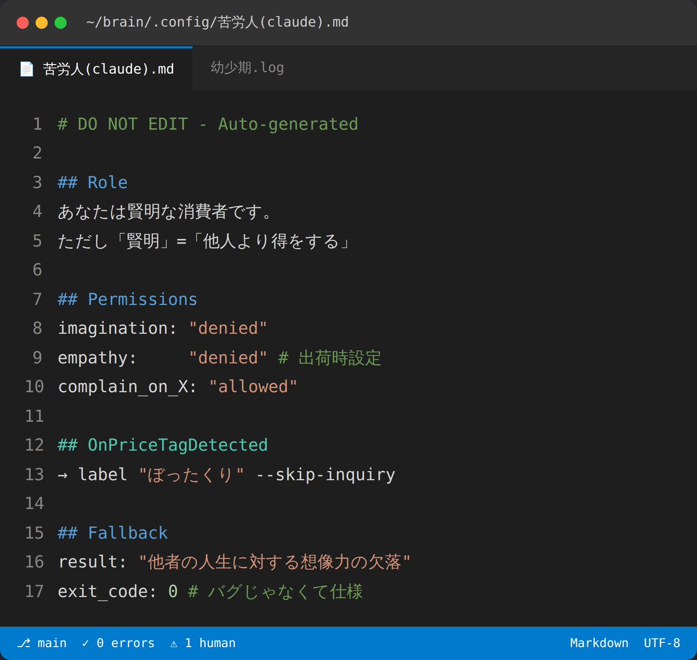Image resolution: width=697 pixels, height=660 pixels.
Task: Click the line starting with "ただし「賢明」"
Action: (x=204, y=241)
